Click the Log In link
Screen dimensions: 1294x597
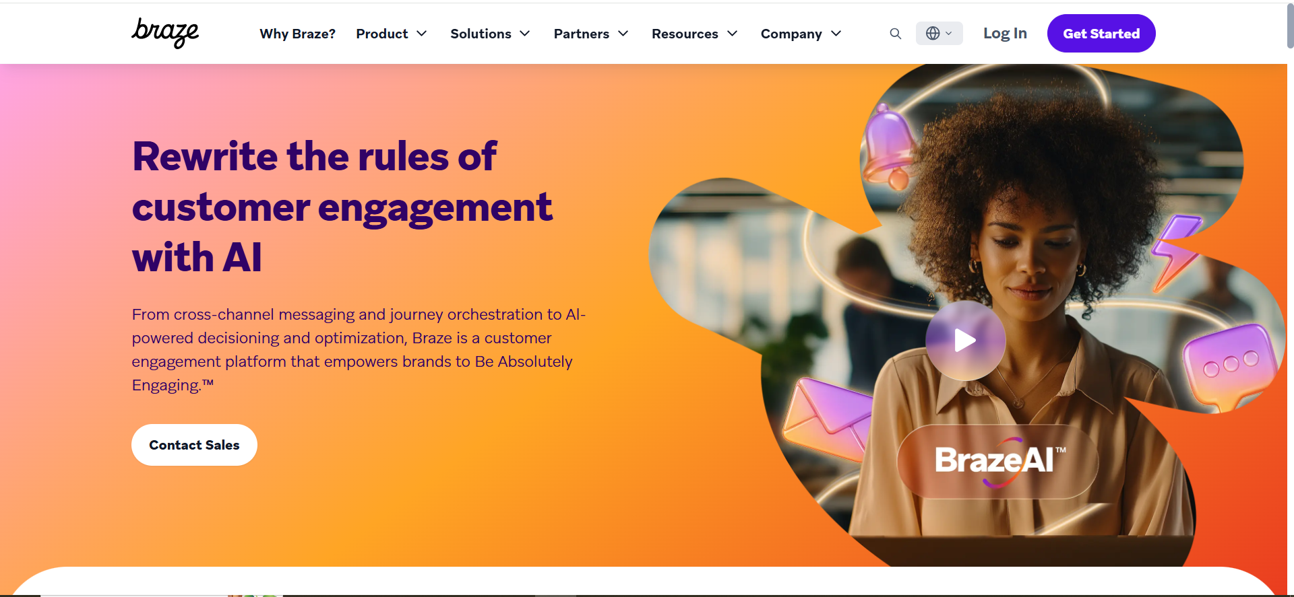1005,33
